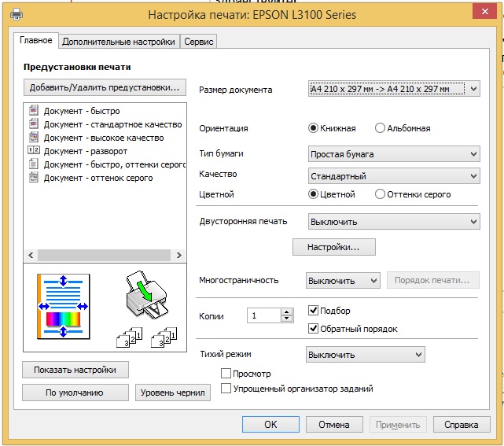Open the Двусторонняя печать dropdown
The height and width of the screenshot is (446, 504).
pos(394,222)
